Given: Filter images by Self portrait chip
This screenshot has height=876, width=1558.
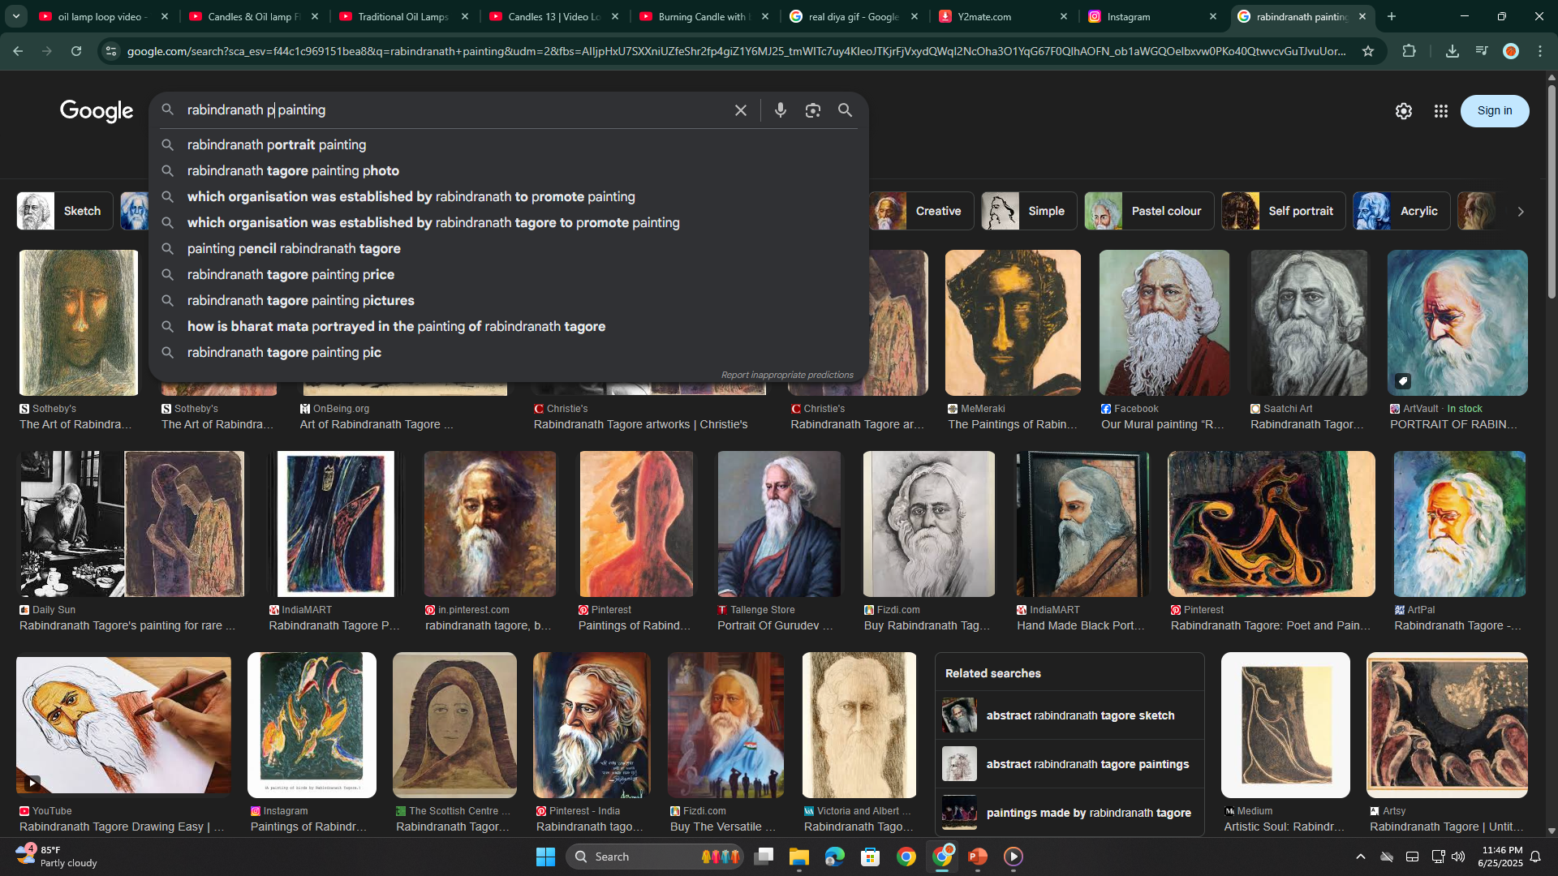Looking at the screenshot, I should point(1284,211).
